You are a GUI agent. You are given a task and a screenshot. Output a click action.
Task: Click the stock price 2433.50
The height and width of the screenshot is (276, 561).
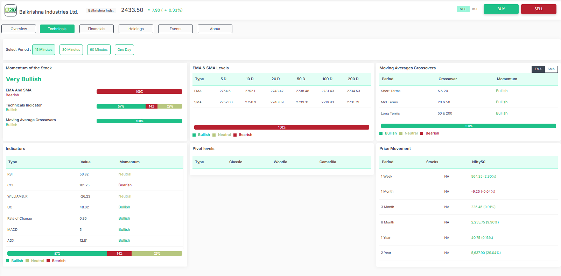(132, 10)
